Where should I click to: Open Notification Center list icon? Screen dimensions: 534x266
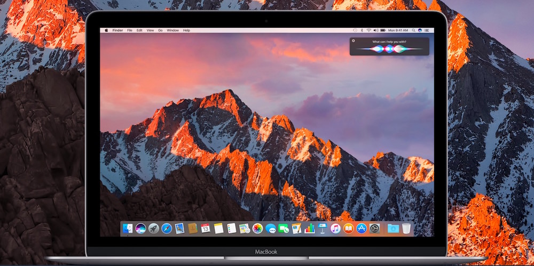tap(427, 30)
